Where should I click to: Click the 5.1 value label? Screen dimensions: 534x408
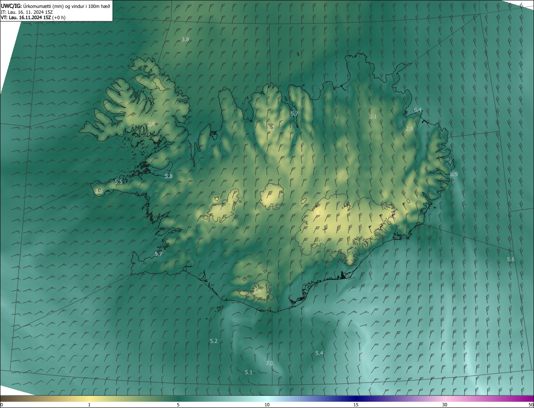[249, 373]
